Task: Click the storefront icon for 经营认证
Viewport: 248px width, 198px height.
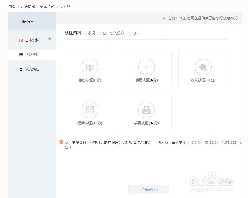Action: (90, 110)
